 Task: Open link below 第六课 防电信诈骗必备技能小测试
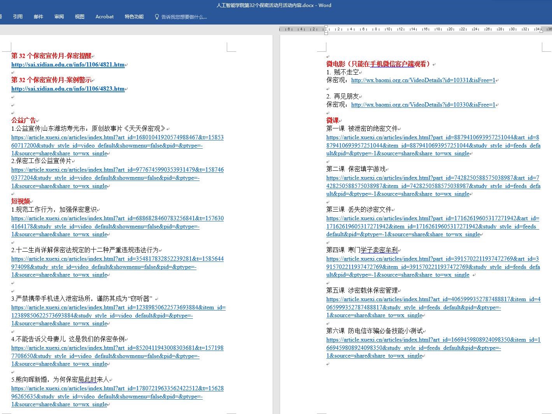(432, 340)
